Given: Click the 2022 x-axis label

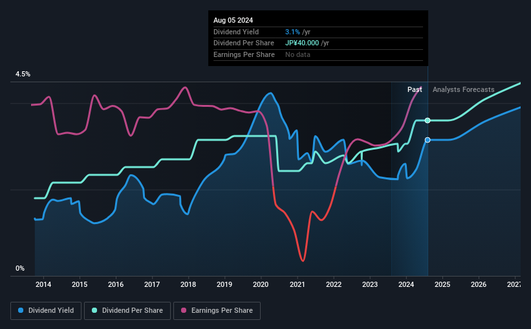Looking at the screenshot, I should (334, 284).
